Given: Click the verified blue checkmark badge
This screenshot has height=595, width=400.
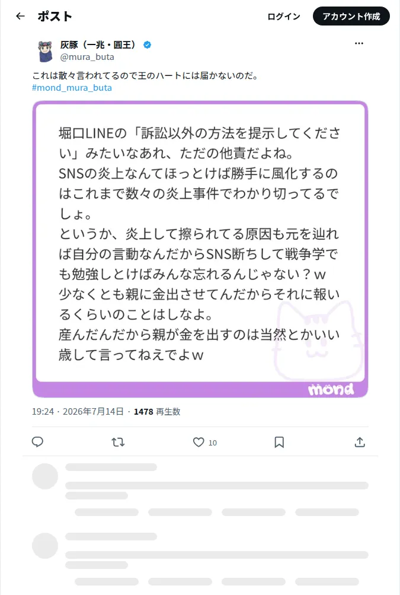Looking at the screenshot, I should (x=147, y=44).
